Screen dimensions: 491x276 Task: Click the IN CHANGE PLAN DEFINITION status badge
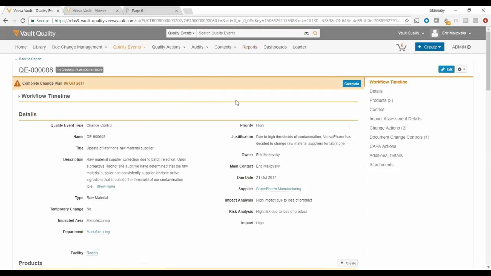click(x=79, y=70)
